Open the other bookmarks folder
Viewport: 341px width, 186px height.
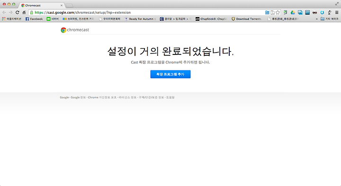coord(330,19)
